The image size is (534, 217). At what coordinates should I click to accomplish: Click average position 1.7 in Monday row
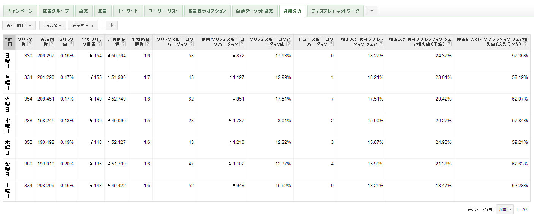coord(147,77)
